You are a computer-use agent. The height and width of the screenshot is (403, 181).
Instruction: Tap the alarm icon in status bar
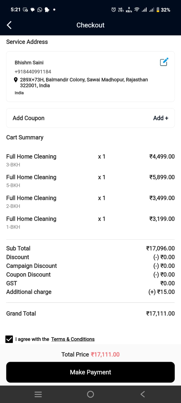click(x=114, y=10)
